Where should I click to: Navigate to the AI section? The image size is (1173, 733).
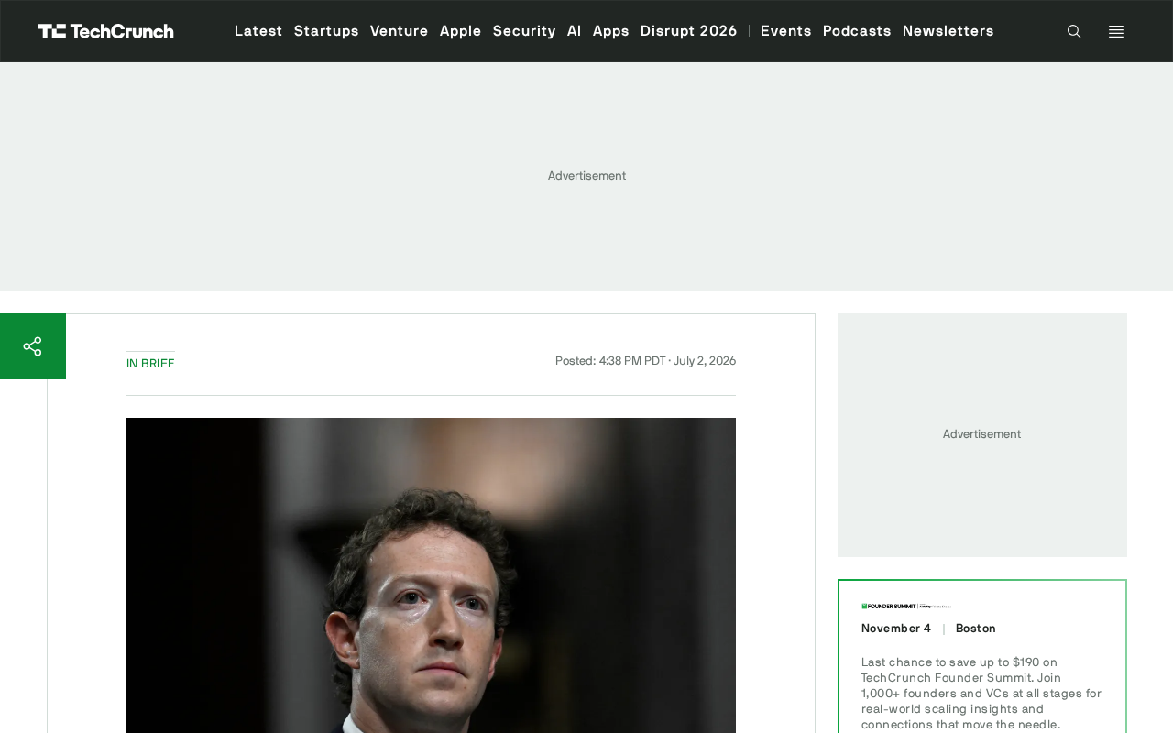click(575, 31)
